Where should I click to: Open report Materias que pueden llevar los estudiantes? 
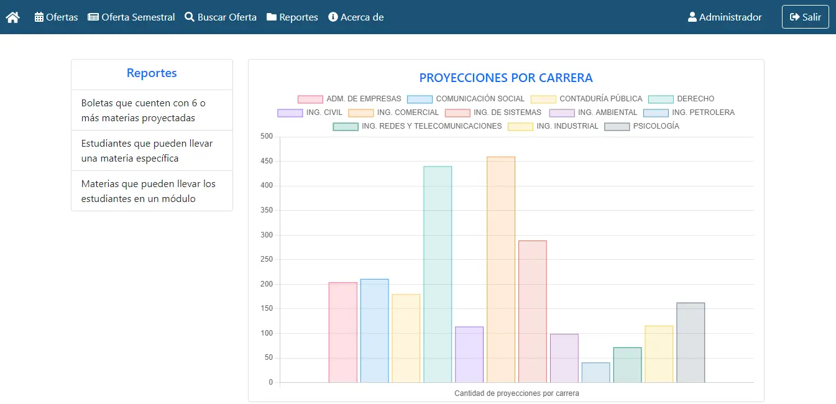point(152,191)
